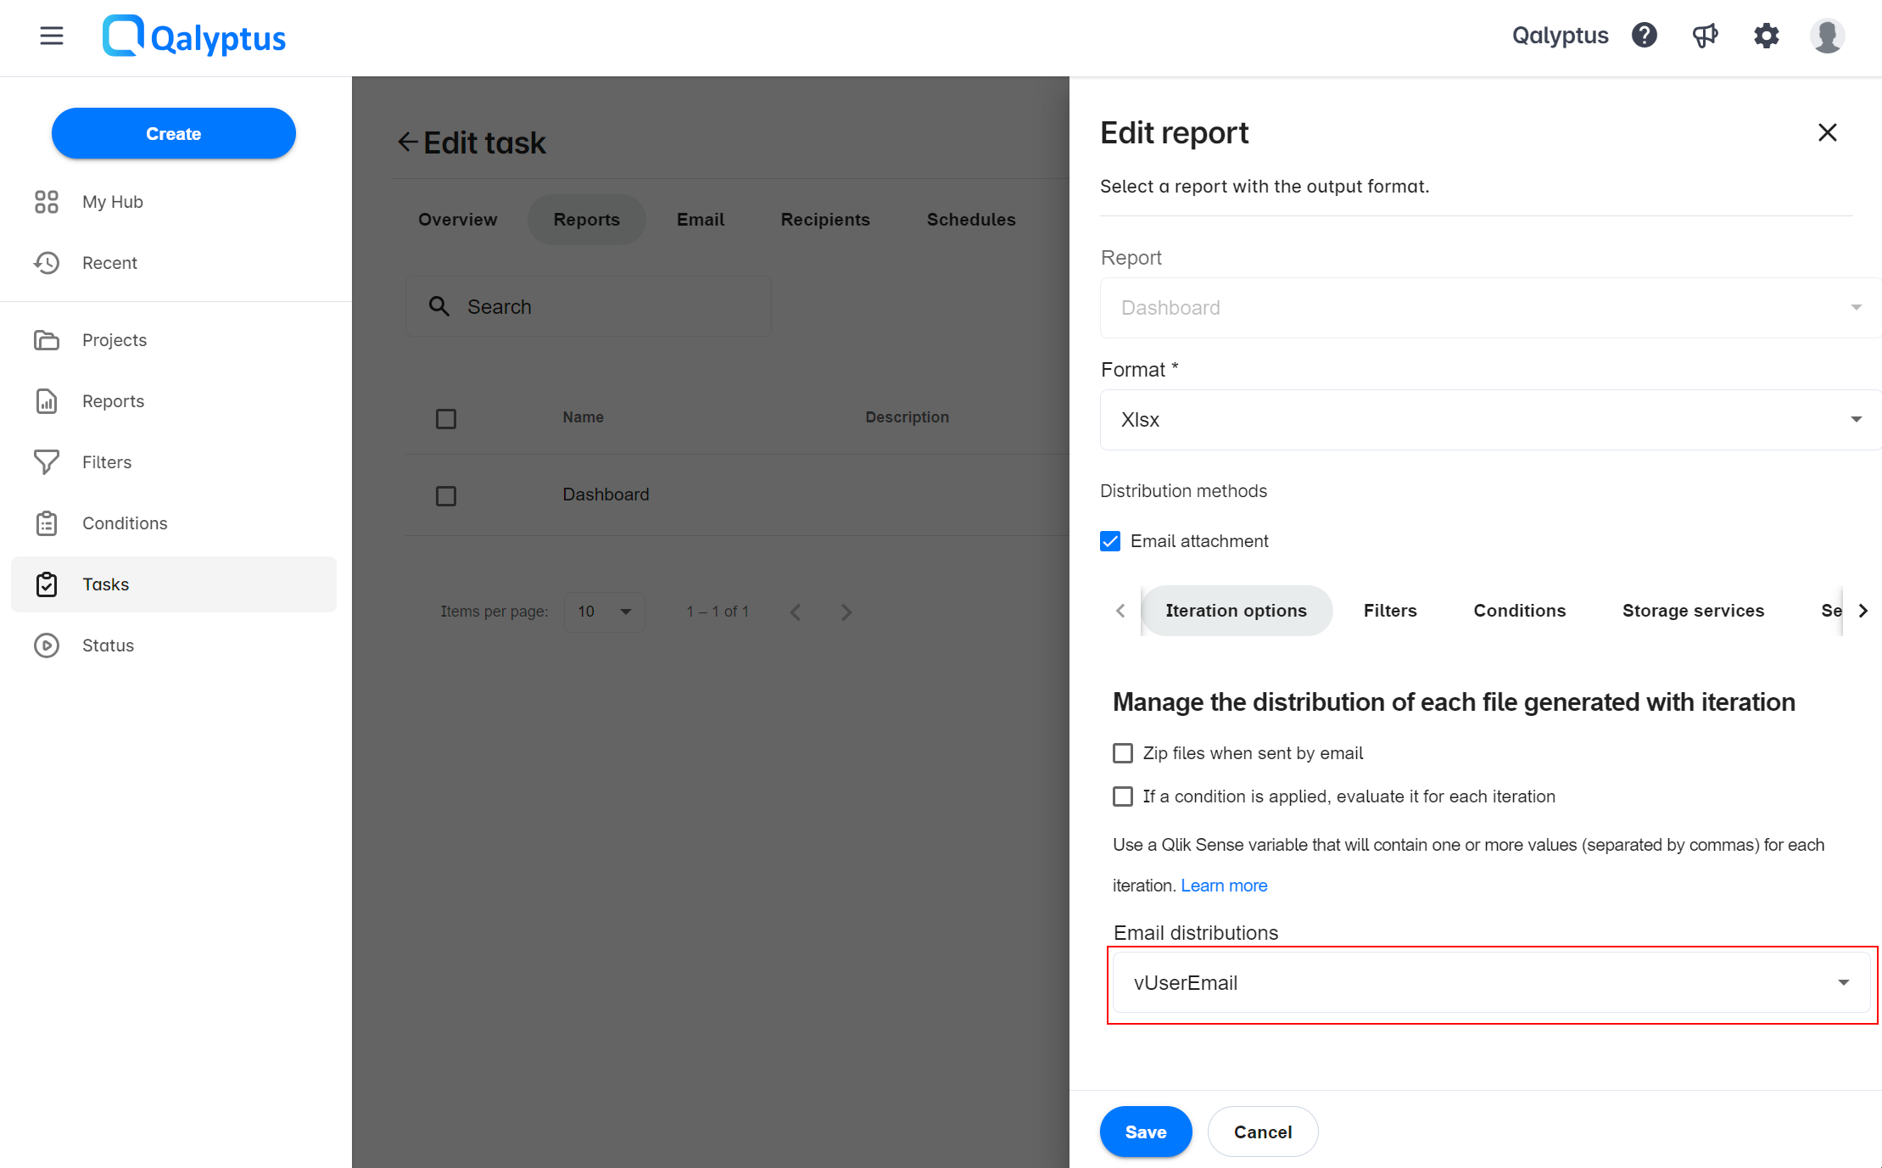Enable Zip files when sent by email
Screen dimensions: 1882x1168
coord(1122,752)
